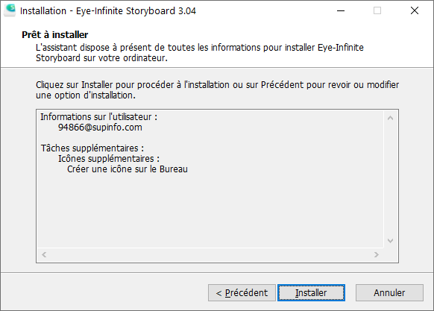This screenshot has width=434, height=311.
Task: Click the 'Informations sur l'utilisateur' line
Action: click(99, 117)
